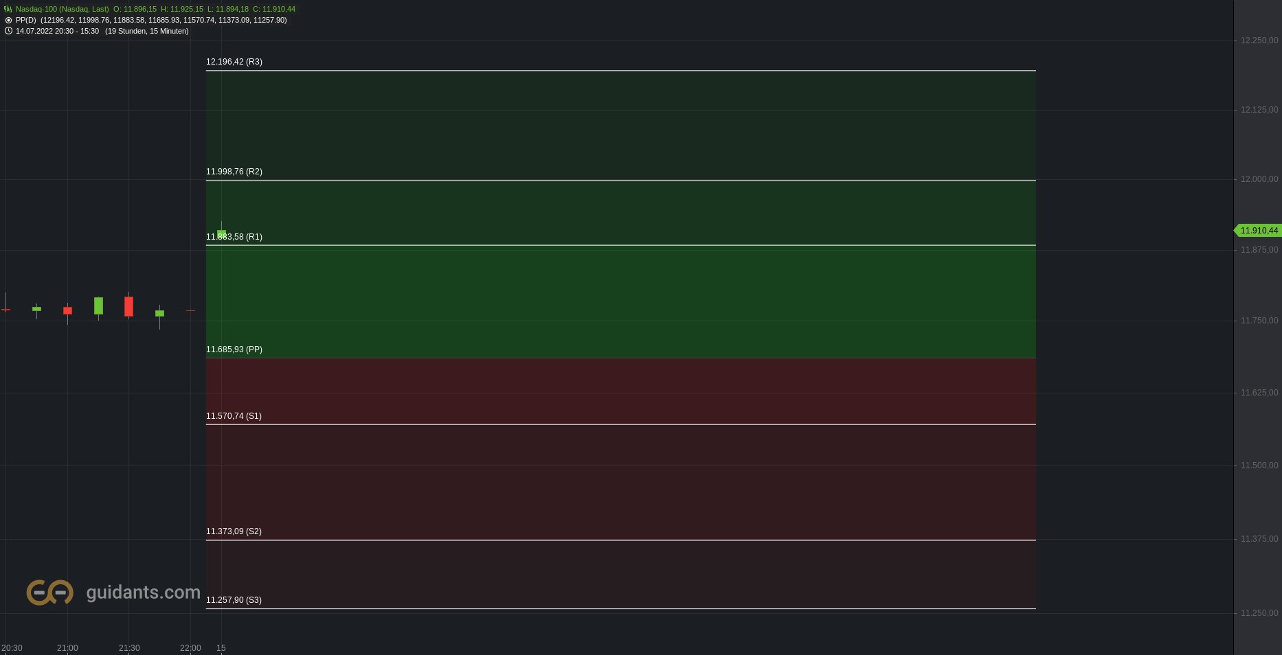Click the 11.998,76 (R2) pivot label
The image size is (1282, 655).
(234, 172)
